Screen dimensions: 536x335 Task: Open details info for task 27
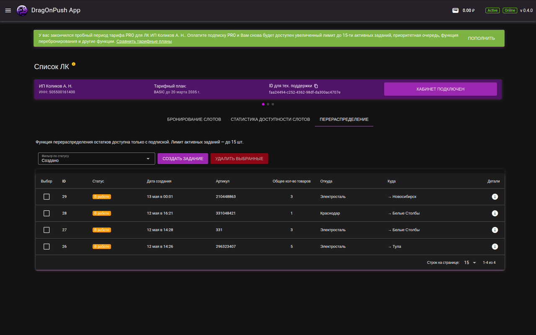point(495,230)
